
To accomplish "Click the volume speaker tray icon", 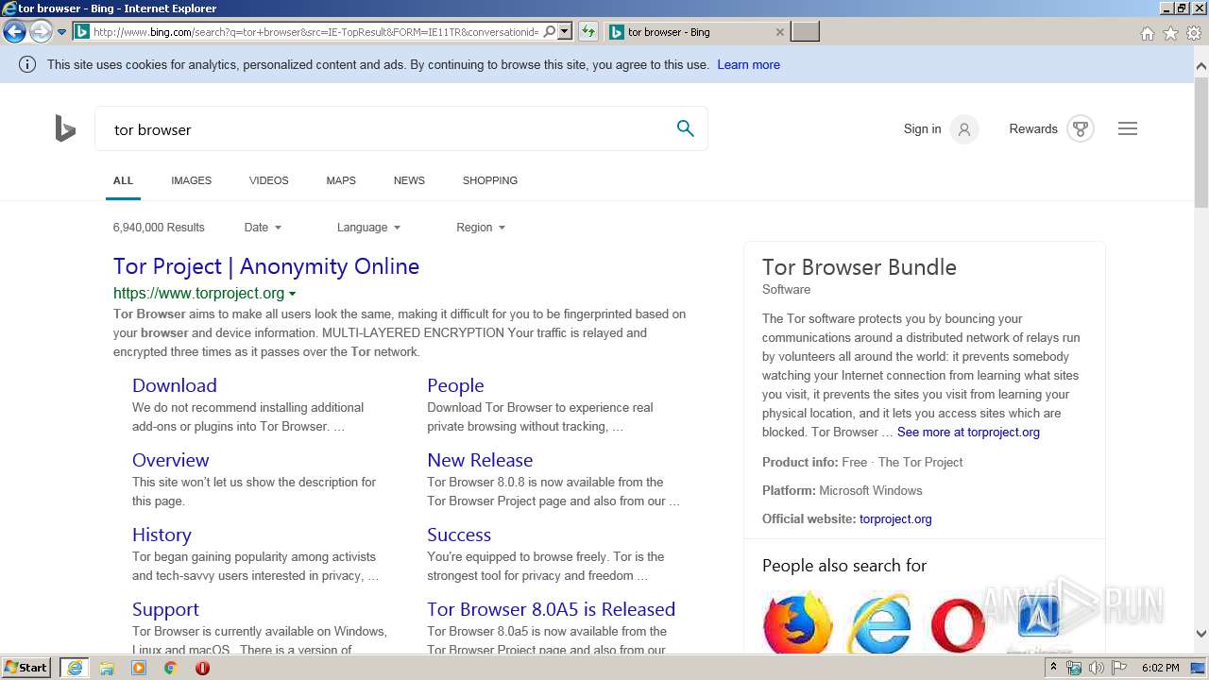I will 1097,668.
